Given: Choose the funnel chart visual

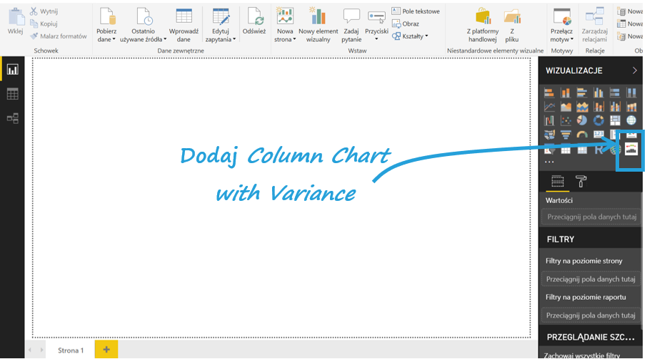Looking at the screenshot, I should tap(566, 135).
